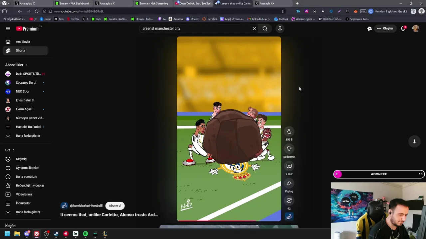Expand the Abonelikler section chevron
This screenshot has height=239, width=426.
click(27, 65)
